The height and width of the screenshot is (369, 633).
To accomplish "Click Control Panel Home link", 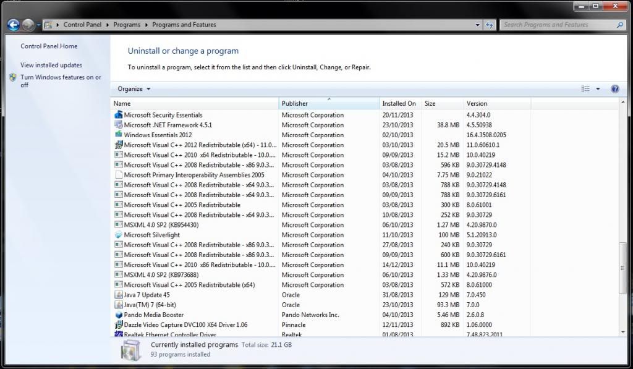I will pos(49,46).
